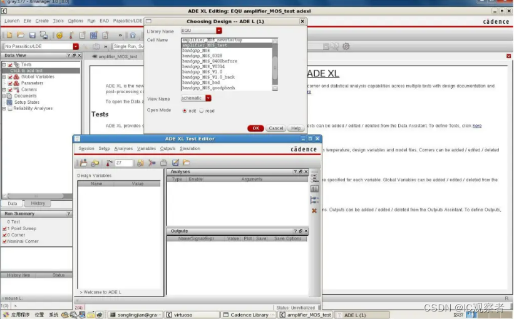Float the Data View panel using undock icon
Screen dimensions: 514x319
coord(74,55)
